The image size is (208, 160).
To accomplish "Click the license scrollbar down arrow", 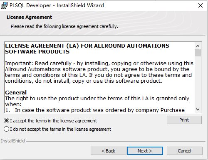I will 198,109.
